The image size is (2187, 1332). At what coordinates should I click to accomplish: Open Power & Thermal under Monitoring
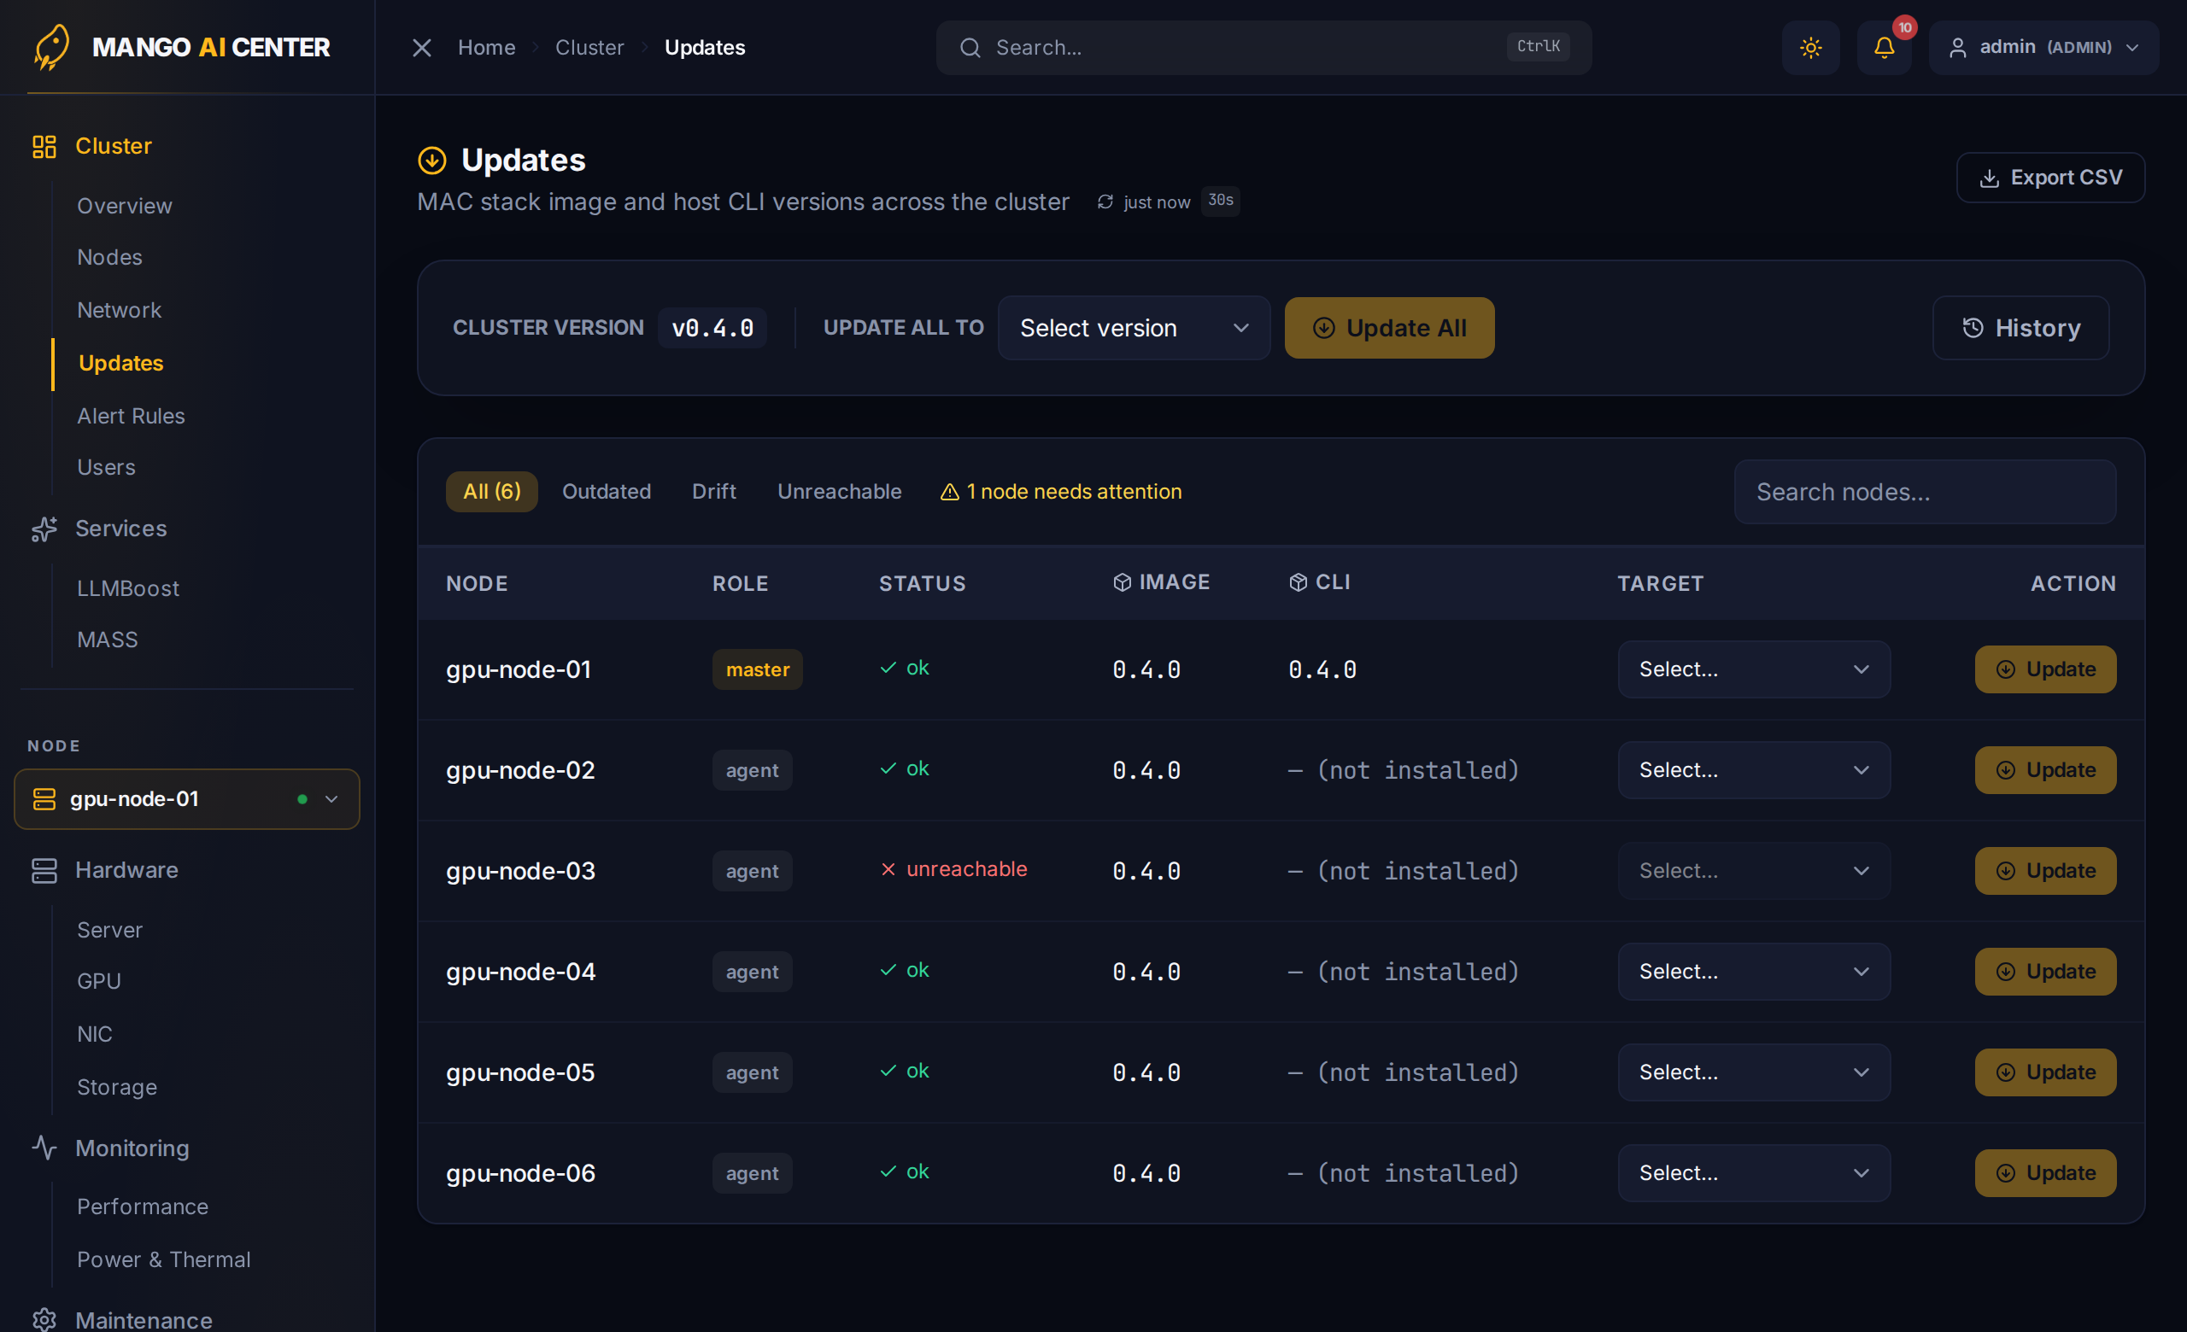tap(163, 1259)
